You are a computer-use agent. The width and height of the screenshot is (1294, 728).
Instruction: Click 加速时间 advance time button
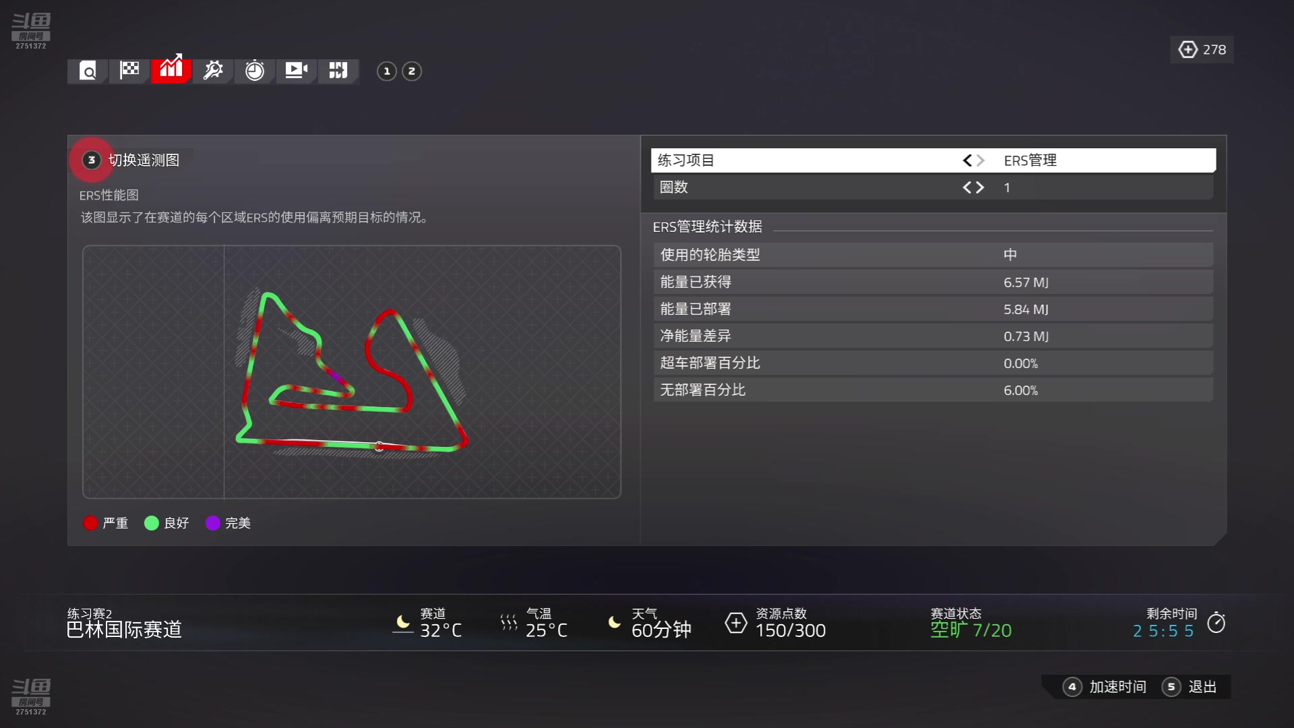pyautogui.click(x=1105, y=687)
